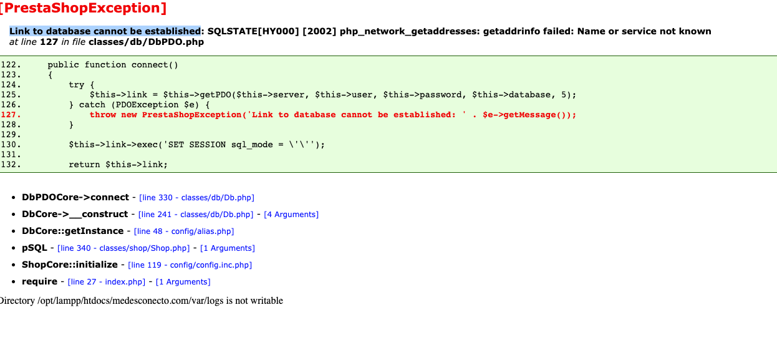Click the 'pSQL' trace entry
The height and width of the screenshot is (345, 777).
coord(34,248)
